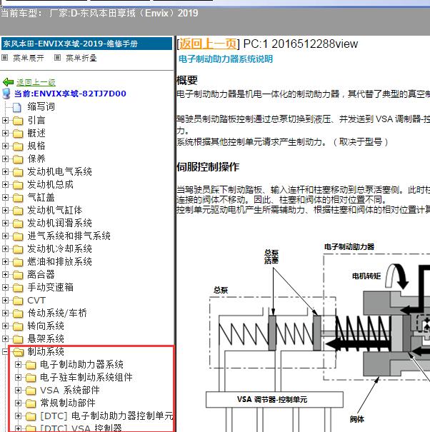Click the 发动机总成 folder icon
Screen dimensions: 430x432
click(x=18, y=185)
